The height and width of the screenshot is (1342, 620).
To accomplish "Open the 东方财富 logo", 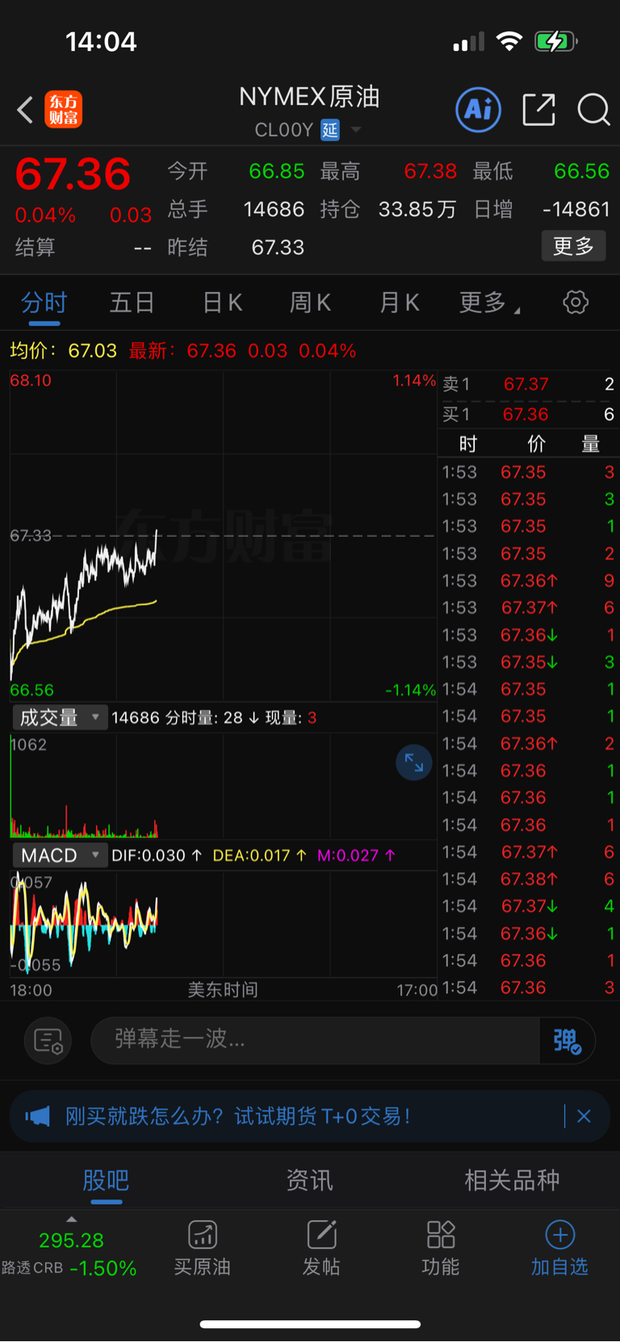I will [x=64, y=110].
